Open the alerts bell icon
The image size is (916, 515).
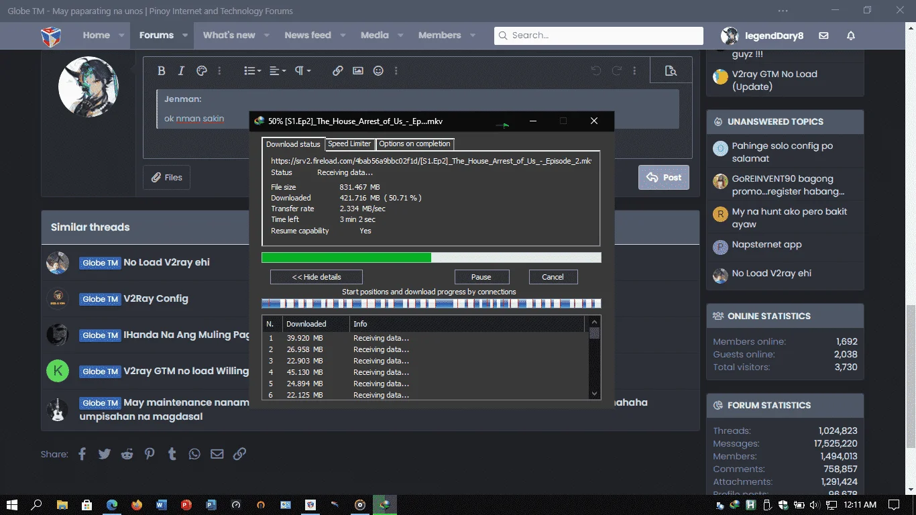(851, 36)
